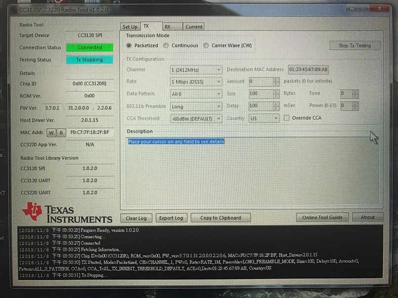This screenshot has width=398, height=298.
Task: Click the Tx Stopping status indicator
Action: 89,60
